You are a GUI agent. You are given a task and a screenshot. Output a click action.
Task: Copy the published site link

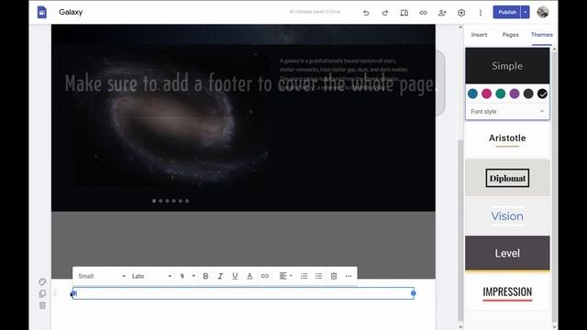click(x=423, y=13)
